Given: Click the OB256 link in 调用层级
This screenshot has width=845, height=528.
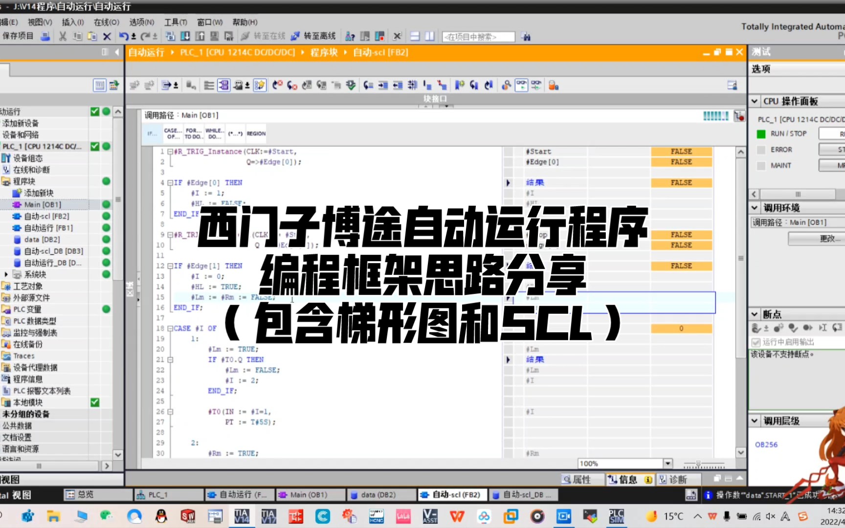Looking at the screenshot, I should point(766,444).
